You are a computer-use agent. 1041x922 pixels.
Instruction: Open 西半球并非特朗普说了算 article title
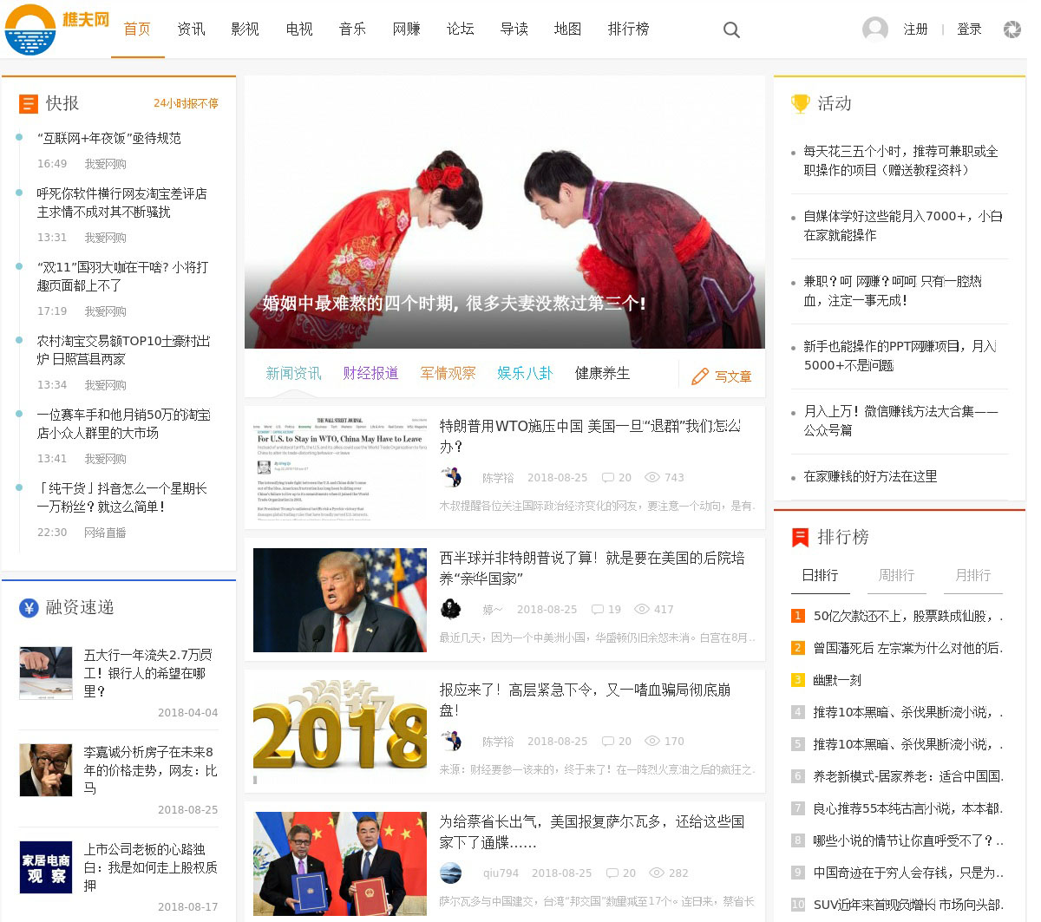point(592,568)
